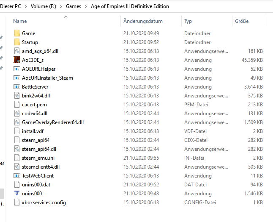This screenshot has height=222, width=273.
Task: Select the file name TestWebClient
Action: point(38,176)
